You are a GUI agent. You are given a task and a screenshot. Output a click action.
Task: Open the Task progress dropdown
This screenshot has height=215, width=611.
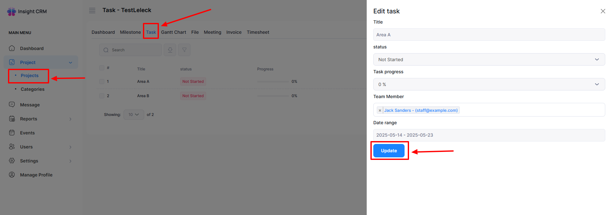489,84
